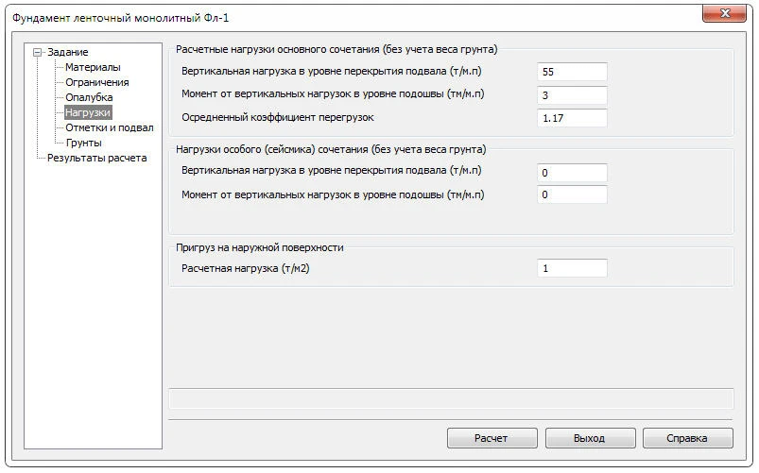This screenshot has width=759, height=473.
Task: Select Опалубка in the tree
Action: tap(89, 98)
